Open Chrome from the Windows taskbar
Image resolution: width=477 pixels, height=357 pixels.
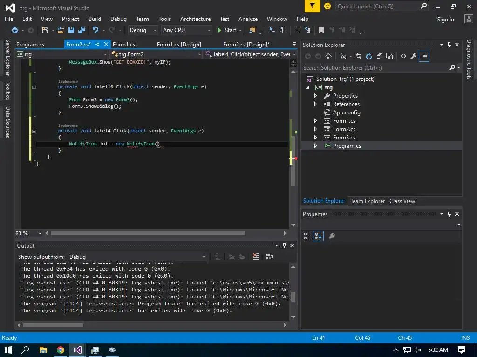61,350
